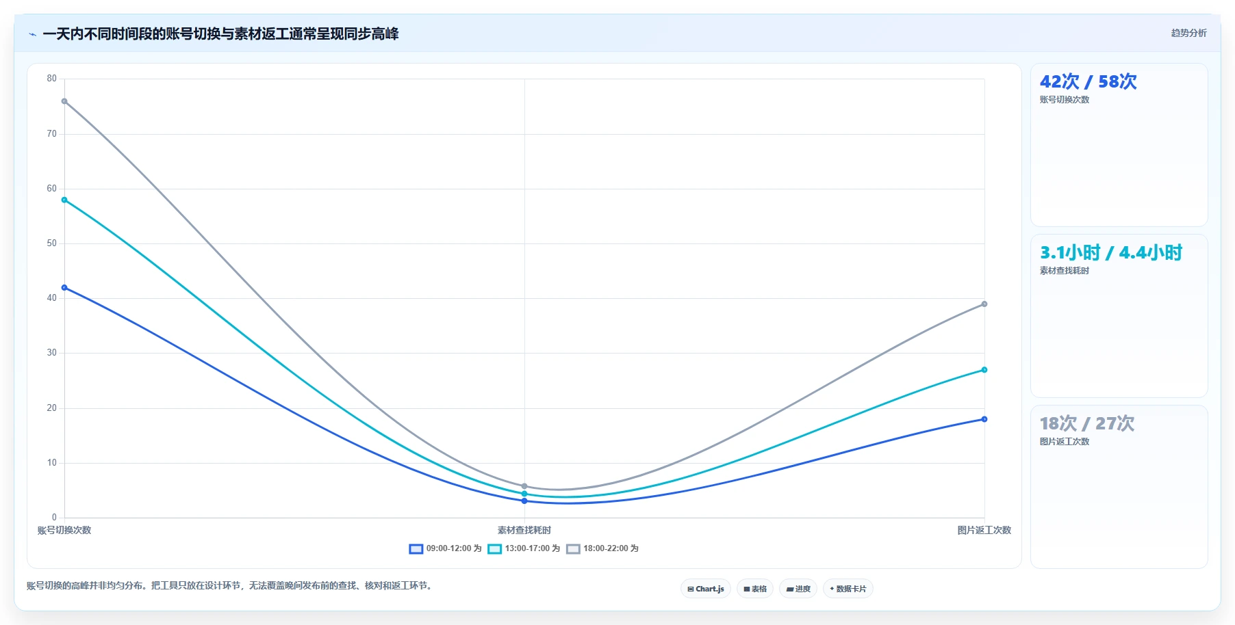Toggle the 09:00-12:00 legend color swatch
The image size is (1235, 625).
pos(416,549)
